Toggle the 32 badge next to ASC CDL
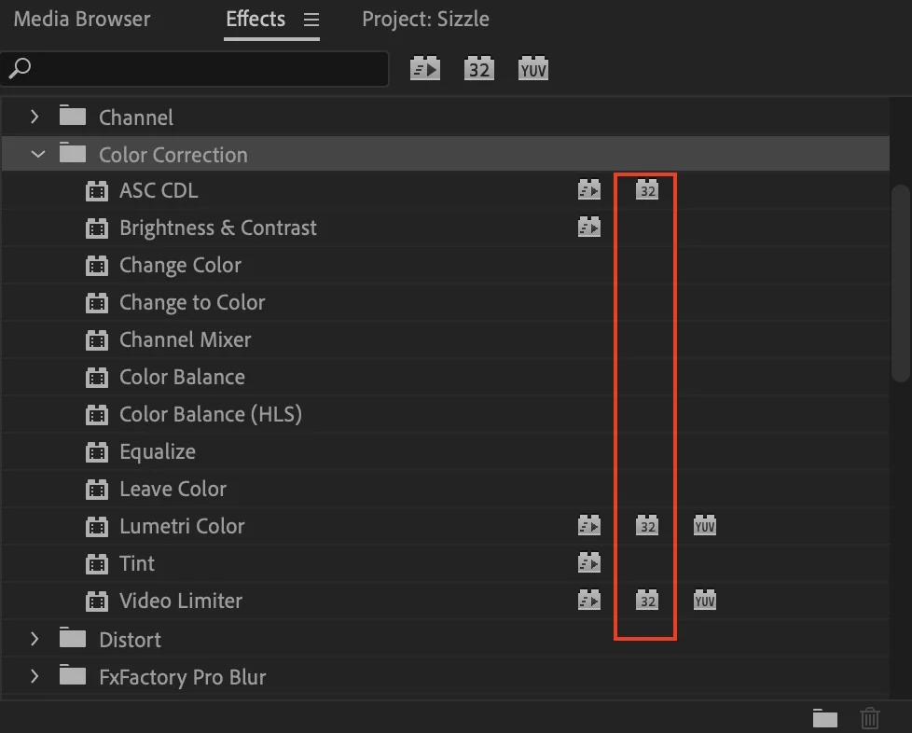Image resolution: width=912 pixels, height=733 pixels. pos(646,189)
